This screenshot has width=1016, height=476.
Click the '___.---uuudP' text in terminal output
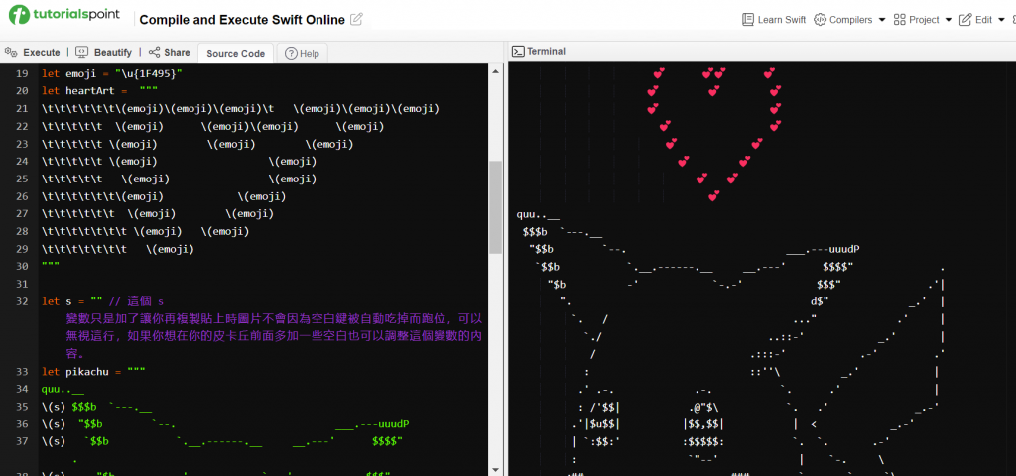click(823, 249)
